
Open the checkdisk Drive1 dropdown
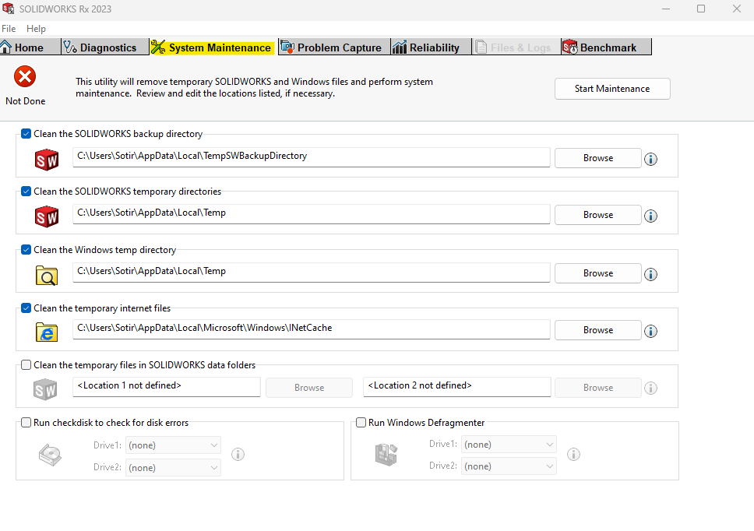[x=174, y=445]
